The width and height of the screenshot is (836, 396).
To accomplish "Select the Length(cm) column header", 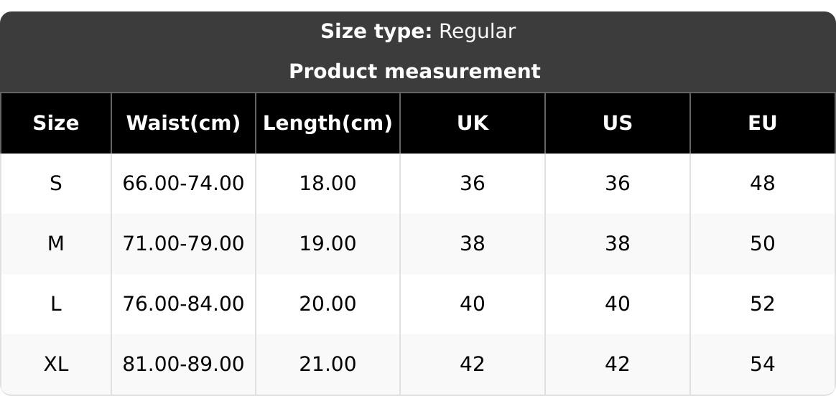I will (328, 123).
